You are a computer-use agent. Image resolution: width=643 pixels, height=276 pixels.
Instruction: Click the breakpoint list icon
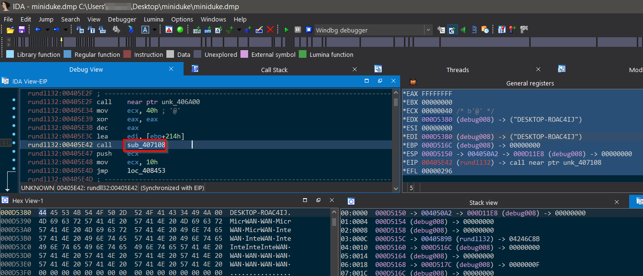[x=501, y=30]
